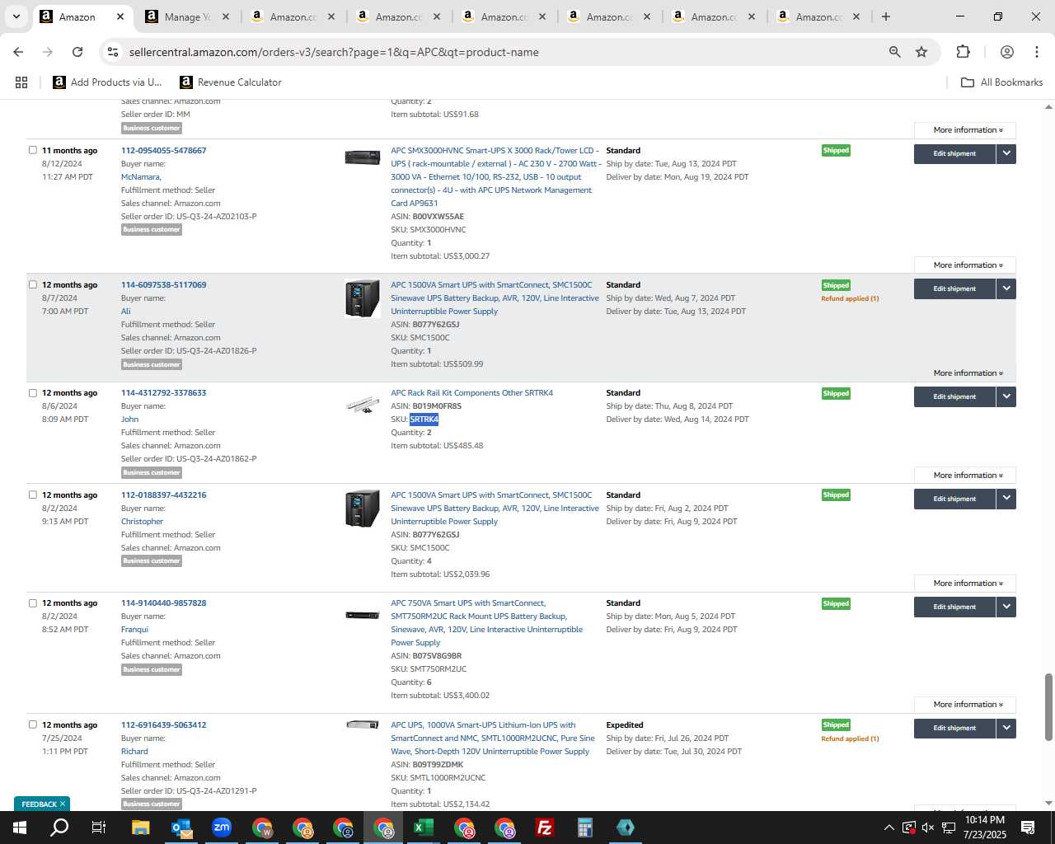Open Calculator from the taskbar

pos(585,828)
